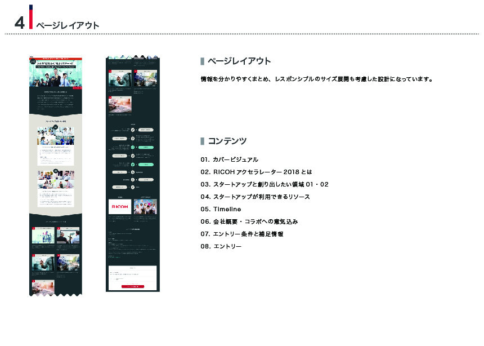Click the ページレイアウト title in the page header

pos(68,25)
